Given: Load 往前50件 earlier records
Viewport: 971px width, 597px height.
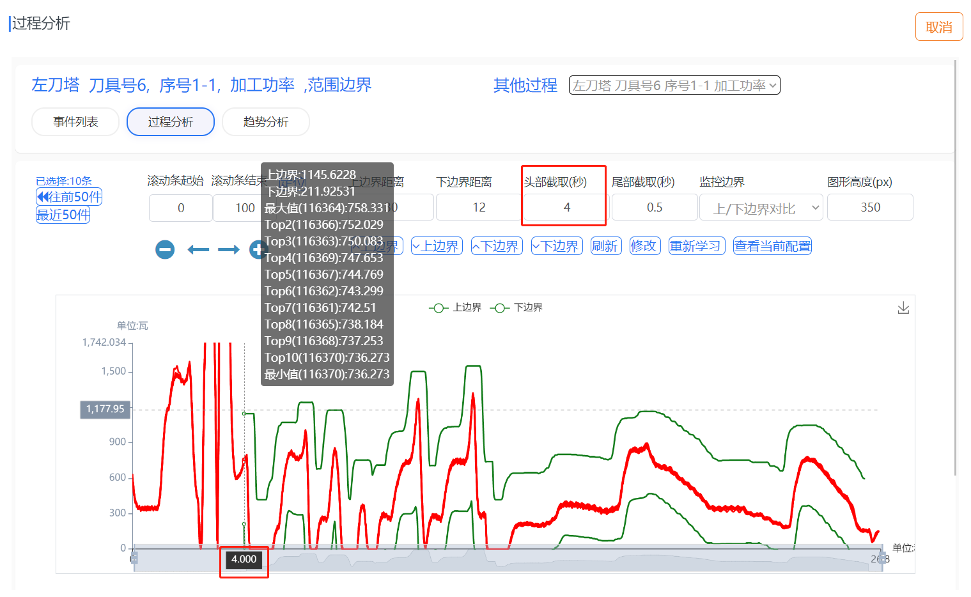Looking at the screenshot, I should (x=69, y=197).
